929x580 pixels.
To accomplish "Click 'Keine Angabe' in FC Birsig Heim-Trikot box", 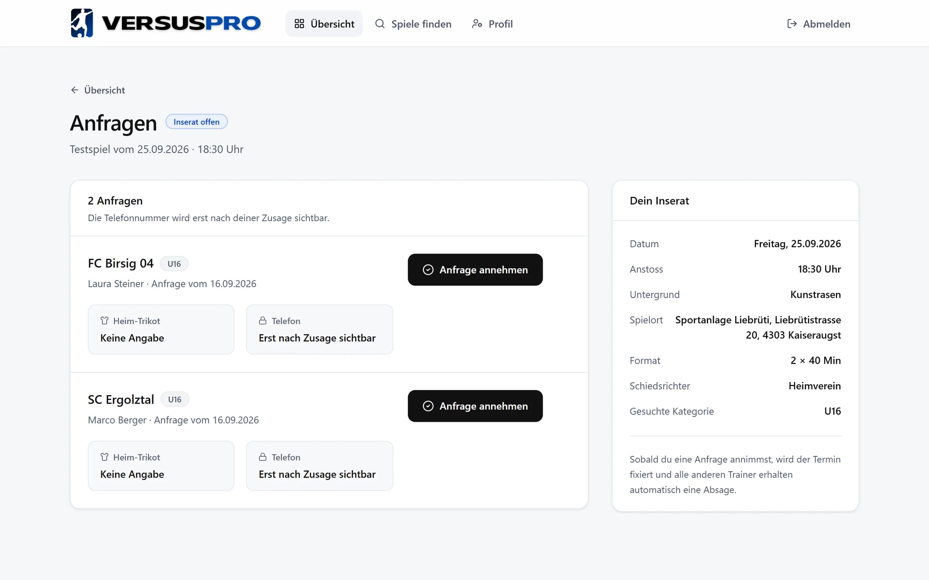I will pos(132,338).
